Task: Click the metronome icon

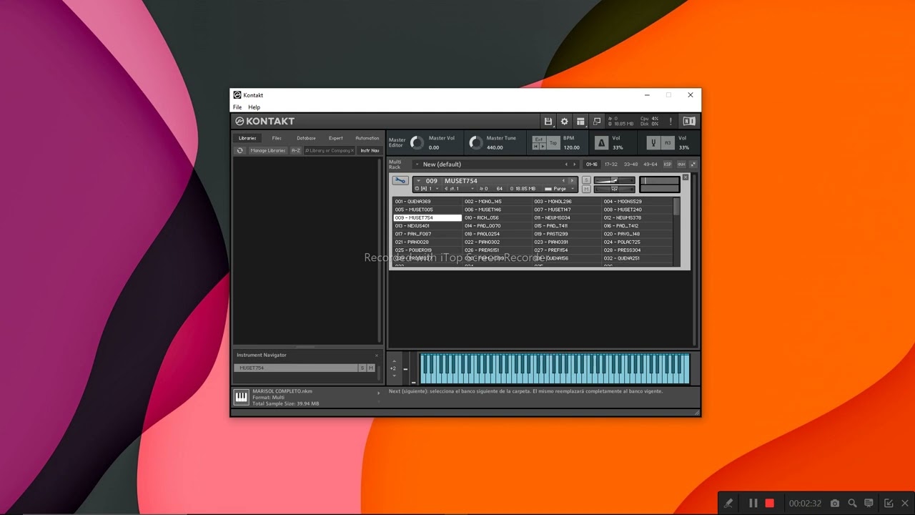Action: pyautogui.click(x=601, y=143)
